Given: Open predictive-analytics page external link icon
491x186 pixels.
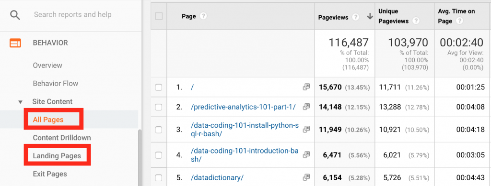Looking at the screenshot, I should (x=306, y=107).
